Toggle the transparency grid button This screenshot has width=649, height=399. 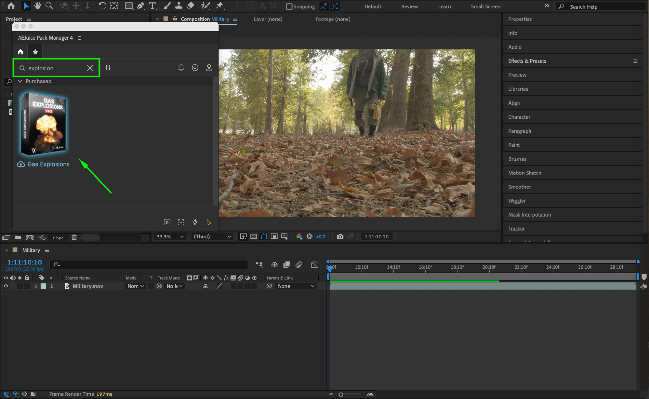pyautogui.click(x=254, y=237)
